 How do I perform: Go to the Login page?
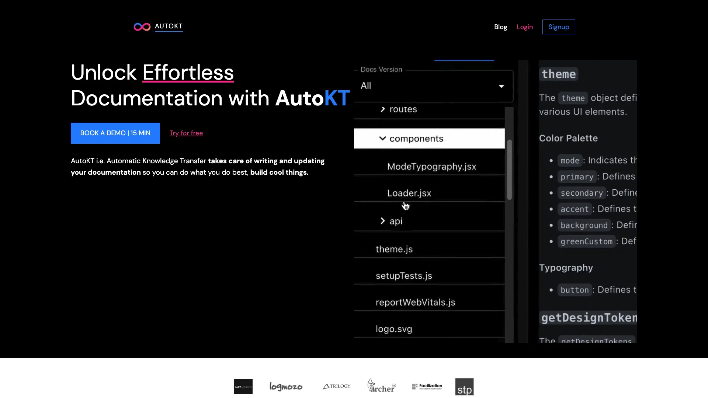pos(524,27)
